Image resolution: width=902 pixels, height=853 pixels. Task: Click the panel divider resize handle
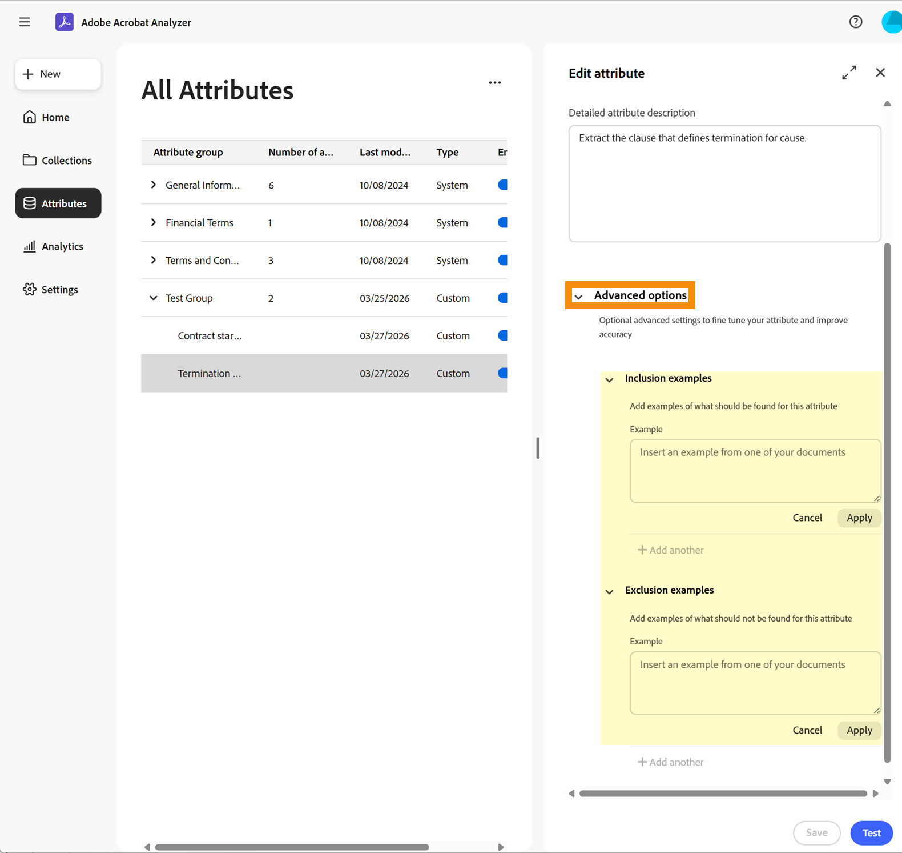pos(538,448)
